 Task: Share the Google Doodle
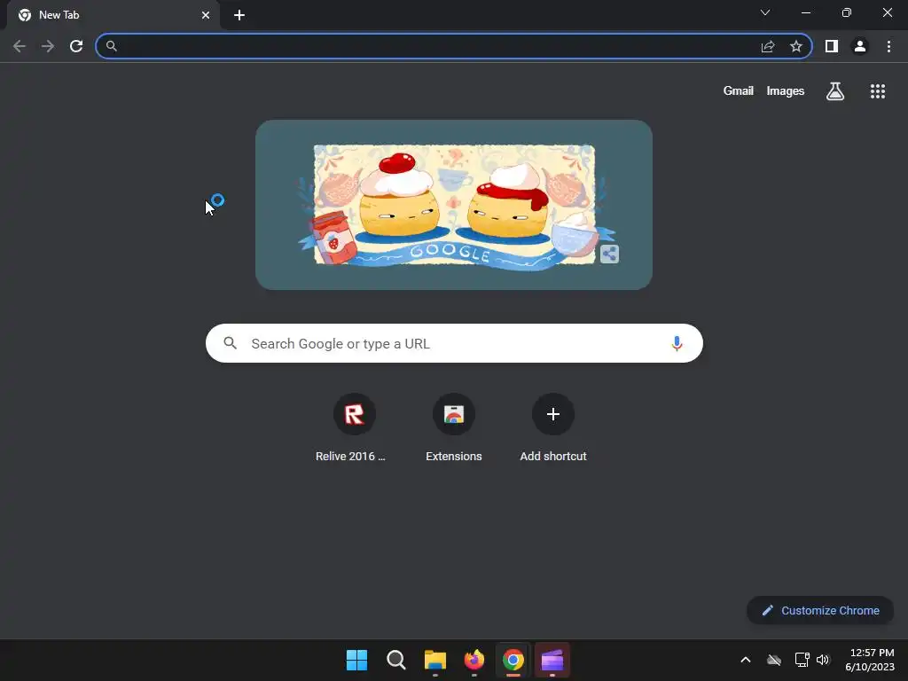609,254
